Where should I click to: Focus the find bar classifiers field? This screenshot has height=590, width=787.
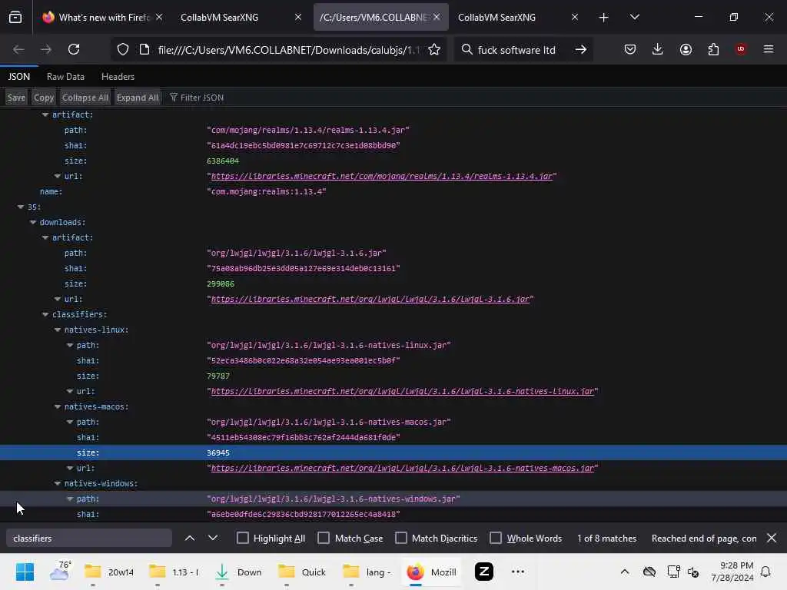pyautogui.click(x=89, y=538)
